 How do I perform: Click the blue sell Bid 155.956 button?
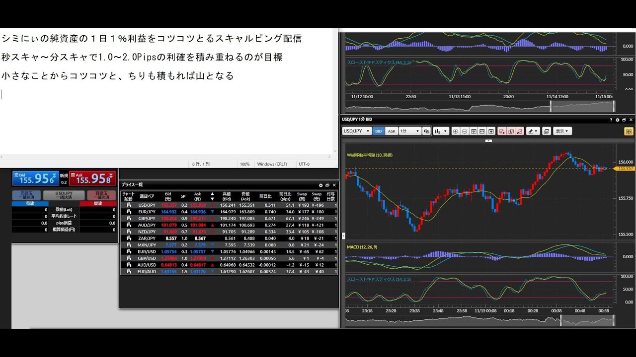point(34,178)
